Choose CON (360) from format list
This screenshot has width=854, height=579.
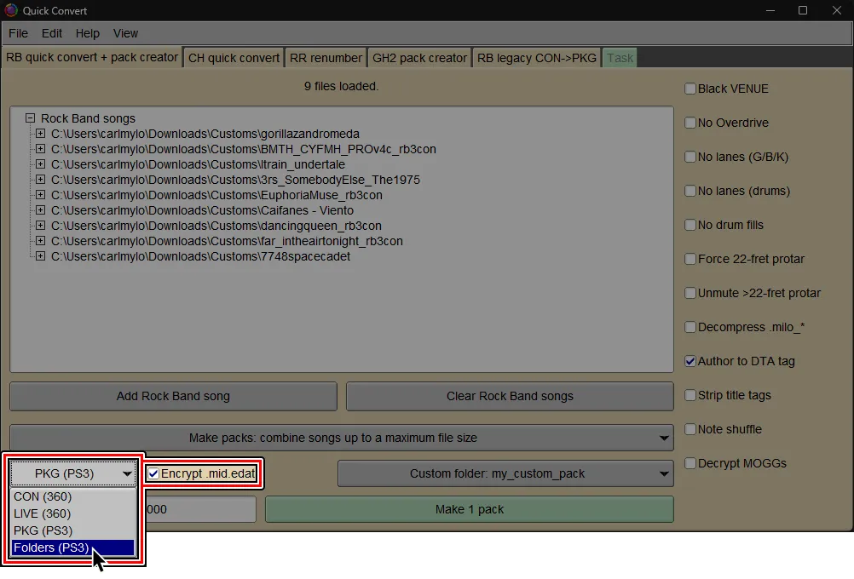point(43,496)
